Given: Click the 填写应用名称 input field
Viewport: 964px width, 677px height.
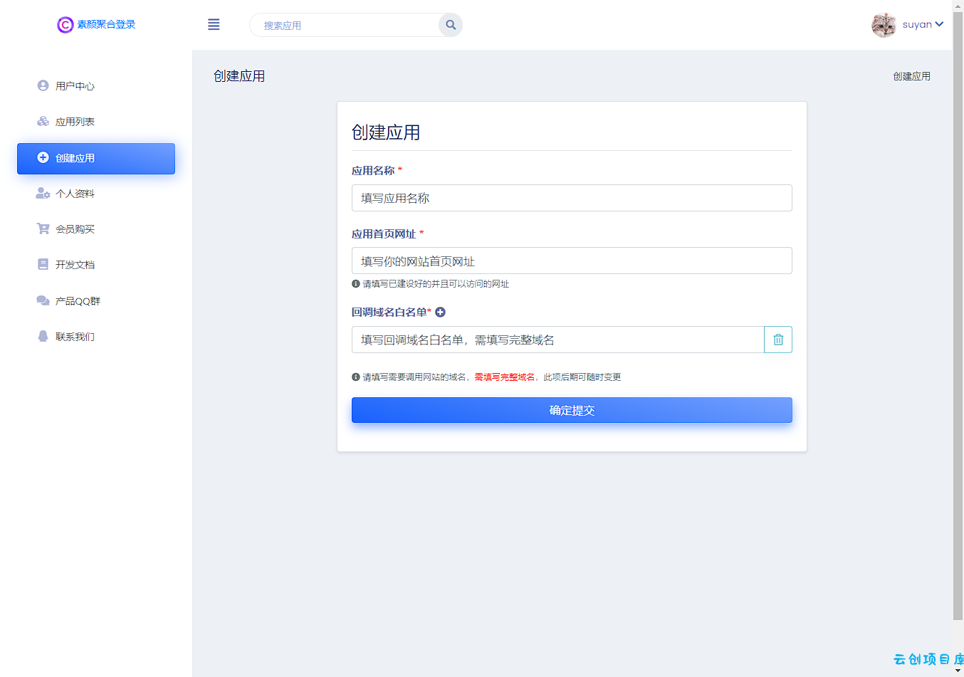Looking at the screenshot, I should tap(572, 198).
